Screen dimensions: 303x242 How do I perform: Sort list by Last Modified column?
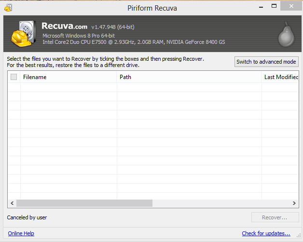[280, 77]
